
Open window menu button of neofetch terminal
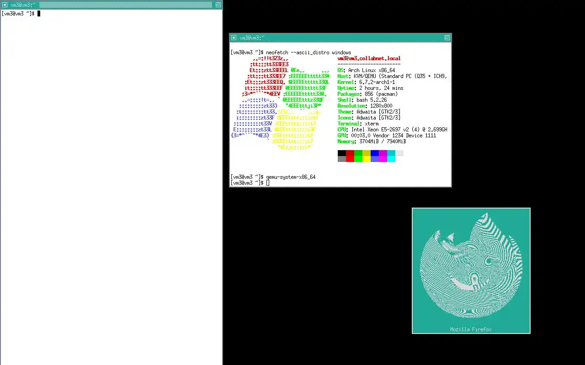[x=234, y=37]
